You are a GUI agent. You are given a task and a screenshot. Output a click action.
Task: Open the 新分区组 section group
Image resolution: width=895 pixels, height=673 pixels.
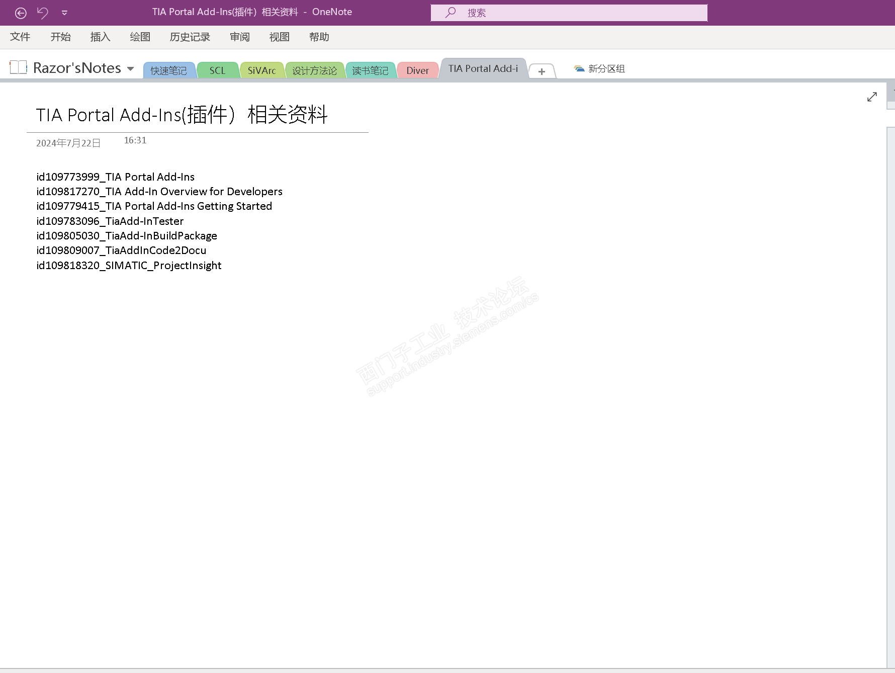tap(600, 68)
